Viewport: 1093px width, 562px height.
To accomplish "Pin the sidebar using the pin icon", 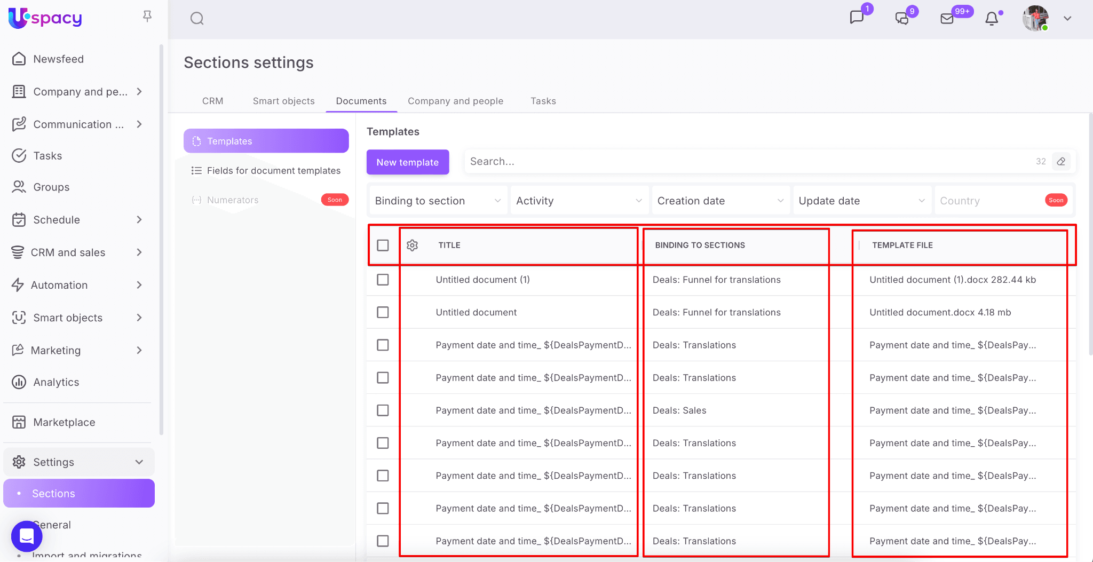I will (147, 17).
